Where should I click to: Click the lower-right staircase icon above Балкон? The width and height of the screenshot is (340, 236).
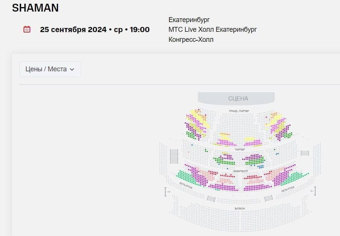(269, 198)
